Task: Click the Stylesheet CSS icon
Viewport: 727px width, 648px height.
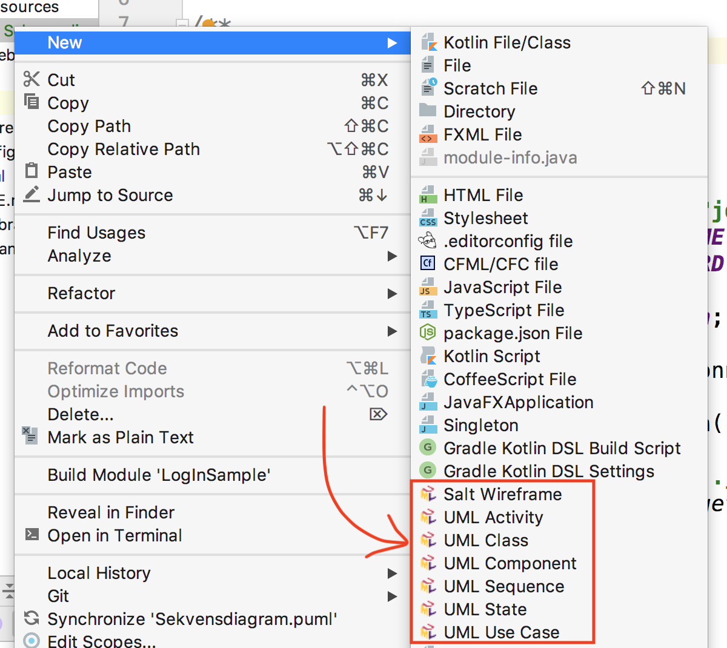Action: (428, 218)
